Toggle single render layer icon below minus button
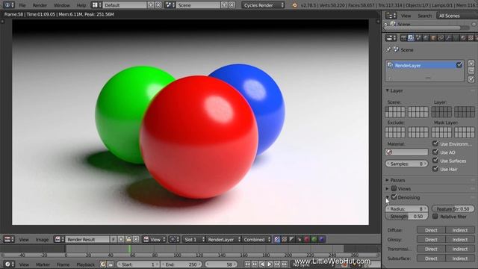Viewport: 478px width, 269px height. pyautogui.click(x=471, y=79)
